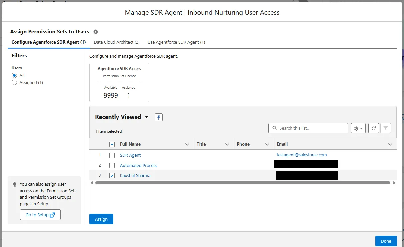Select the Assigned (1) users filter

(14, 83)
